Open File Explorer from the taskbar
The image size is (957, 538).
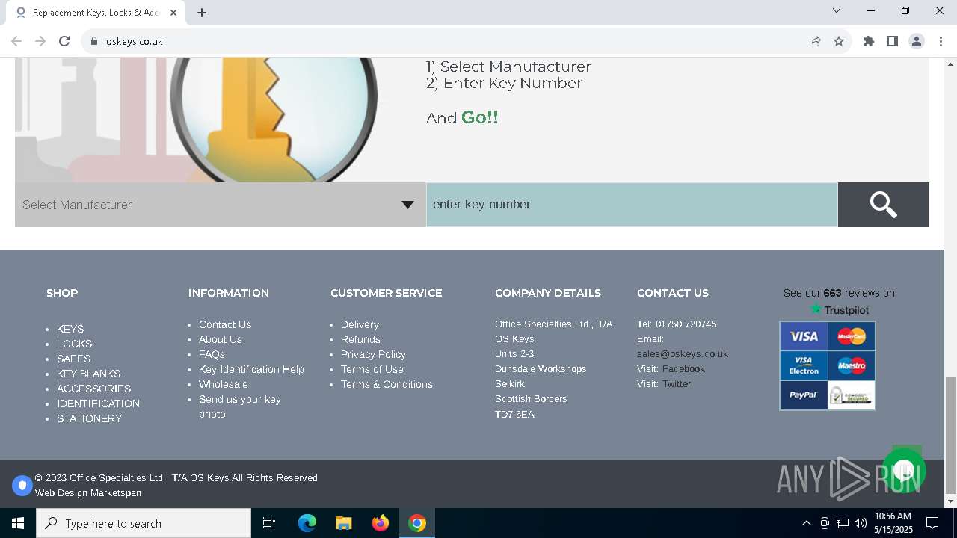[344, 523]
